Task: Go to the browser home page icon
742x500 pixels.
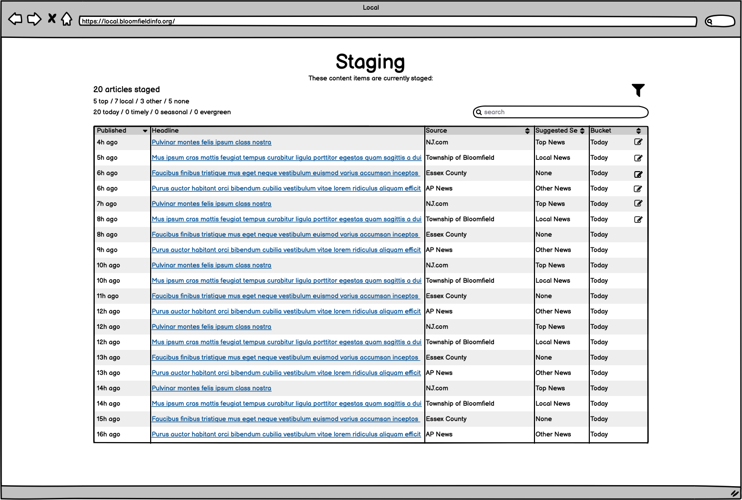Action: [67, 19]
